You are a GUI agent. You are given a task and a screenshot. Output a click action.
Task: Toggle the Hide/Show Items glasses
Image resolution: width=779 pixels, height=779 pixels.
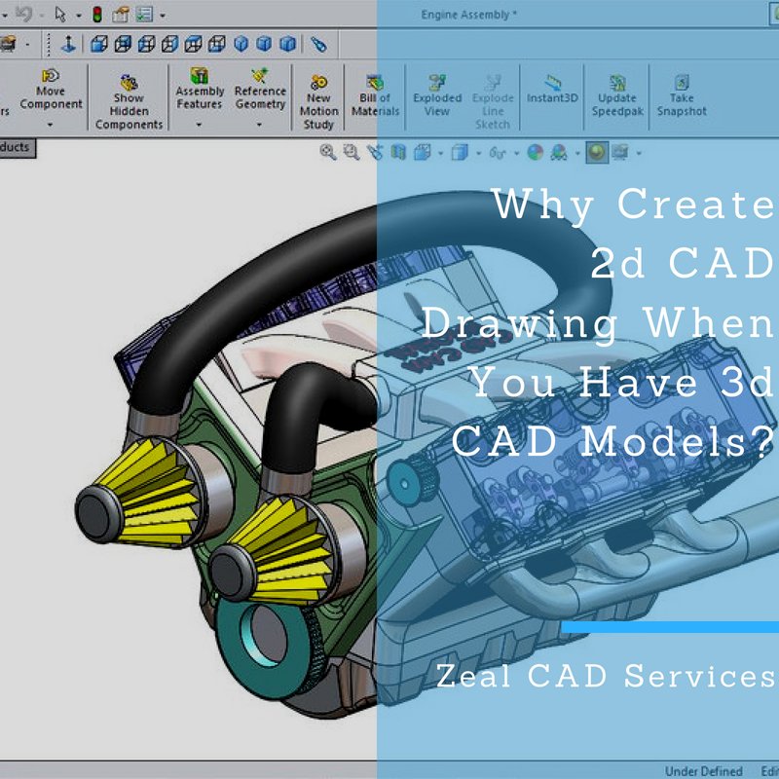coord(500,152)
